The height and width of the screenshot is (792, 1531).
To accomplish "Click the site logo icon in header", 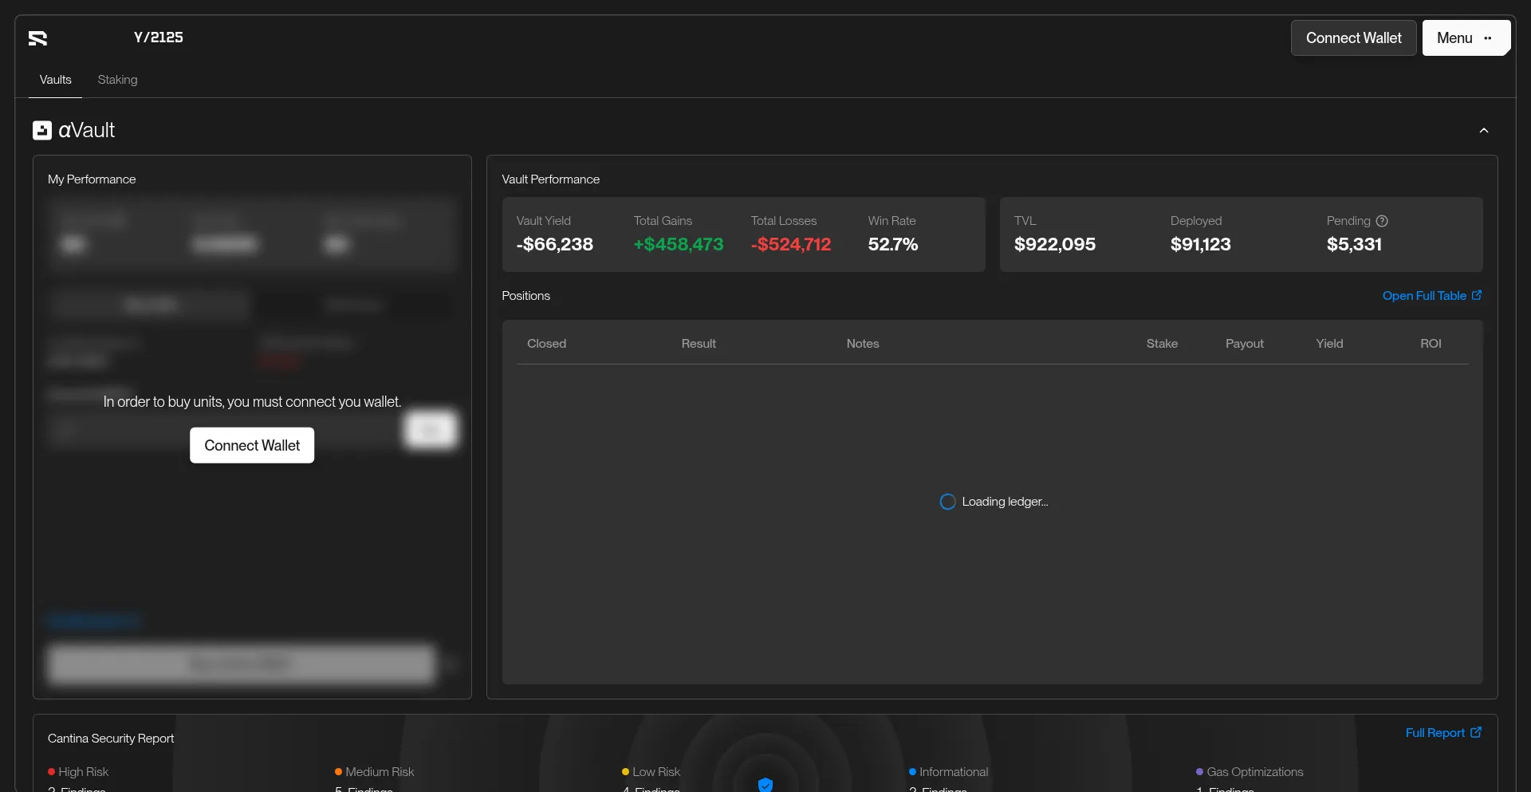I will (37, 38).
